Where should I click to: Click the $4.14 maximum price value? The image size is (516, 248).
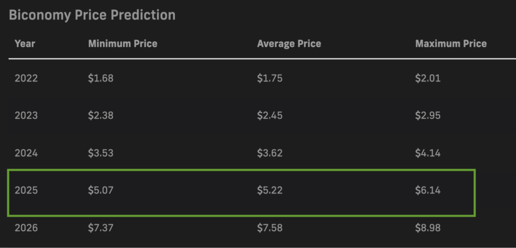[x=428, y=153]
